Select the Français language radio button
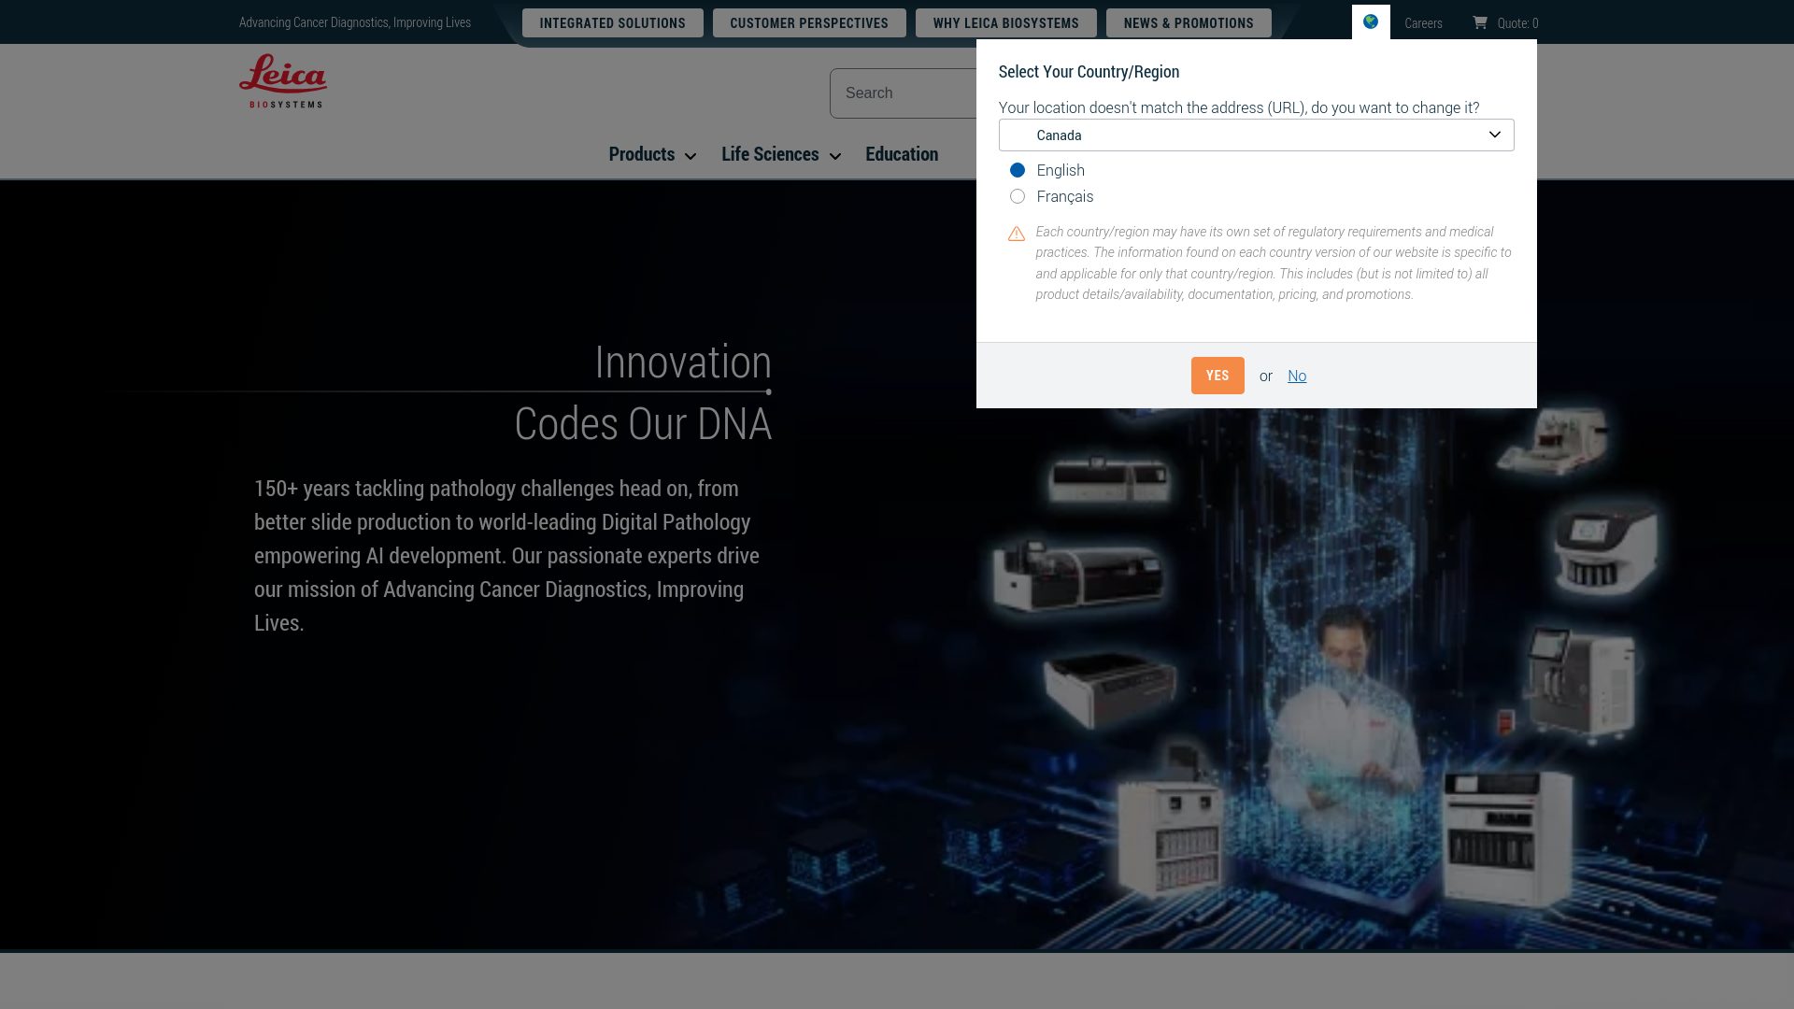1794x1009 pixels. tap(1018, 196)
